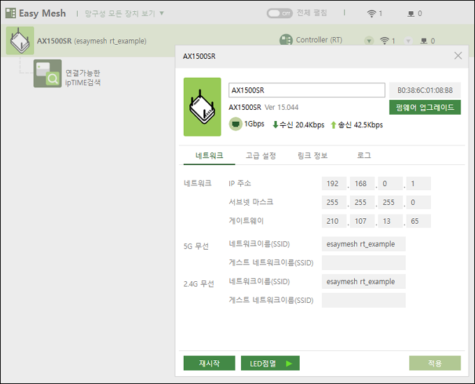Click the header wireless clients icon
Image resolution: width=475 pixels, height=384 pixels.
coord(372,13)
